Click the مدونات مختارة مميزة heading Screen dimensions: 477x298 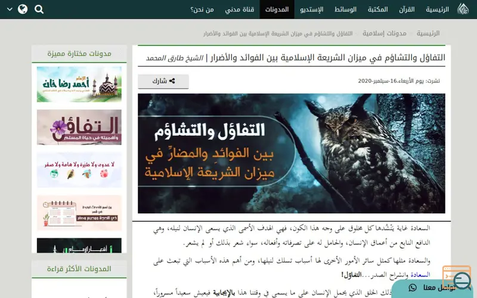click(x=79, y=54)
